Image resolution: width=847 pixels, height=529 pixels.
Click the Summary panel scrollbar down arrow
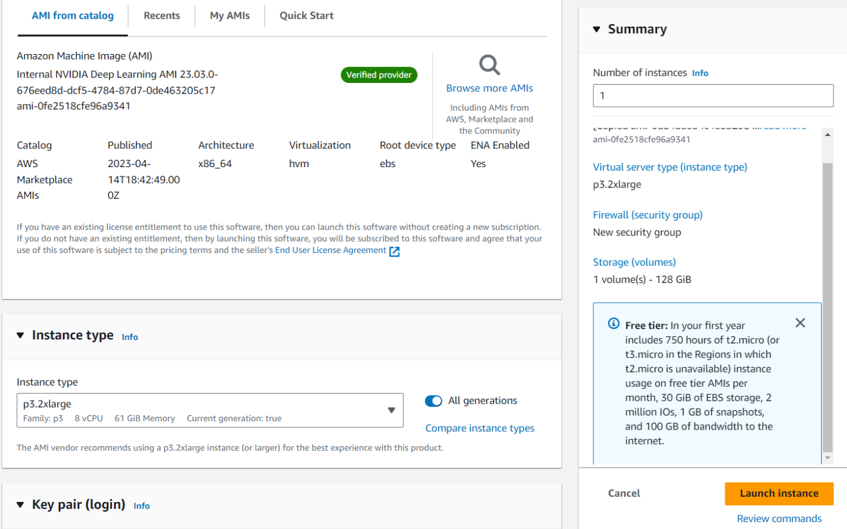[x=828, y=458]
